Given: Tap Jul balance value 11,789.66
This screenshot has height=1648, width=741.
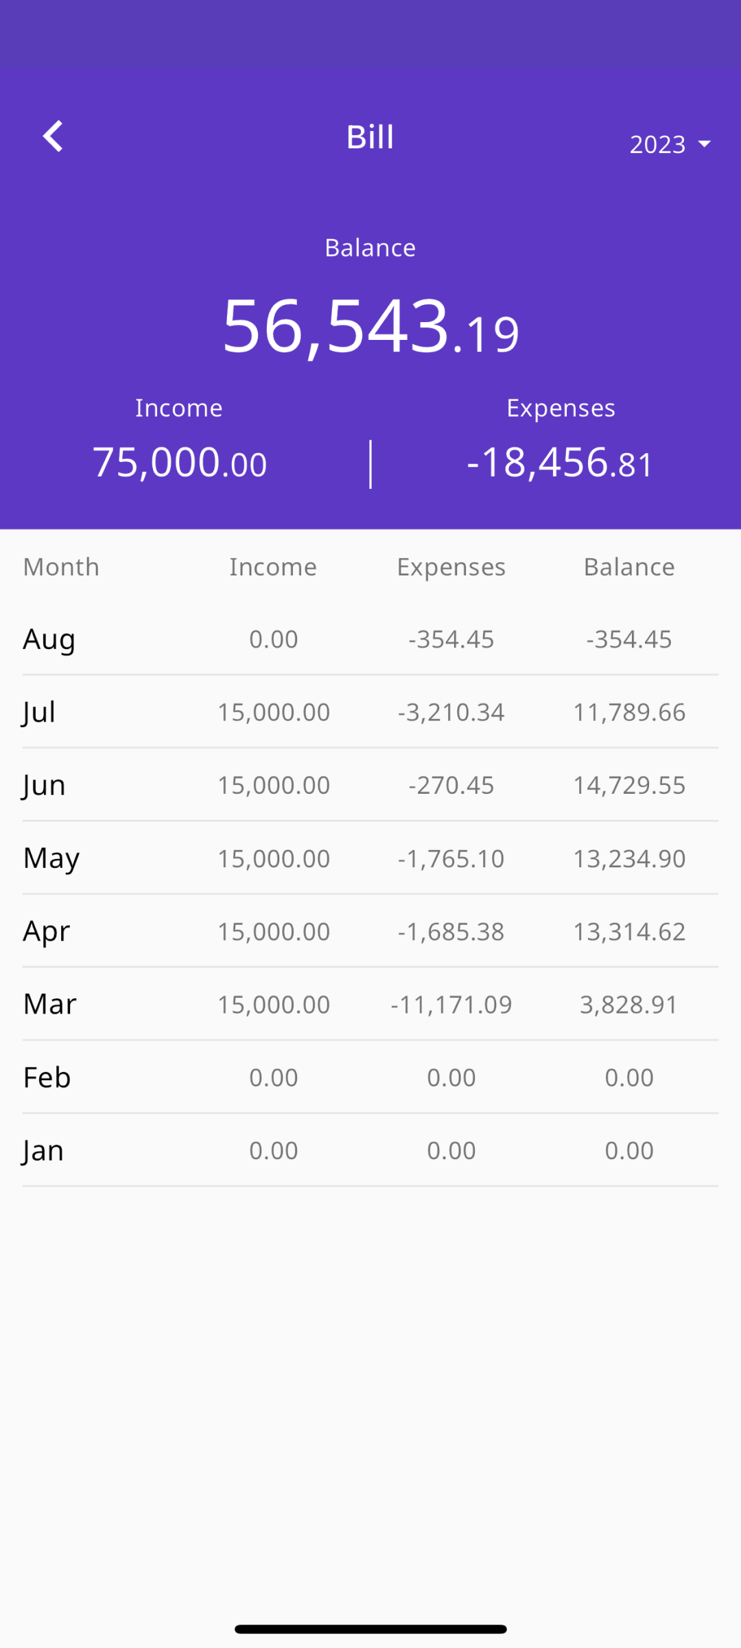Looking at the screenshot, I should [629, 712].
